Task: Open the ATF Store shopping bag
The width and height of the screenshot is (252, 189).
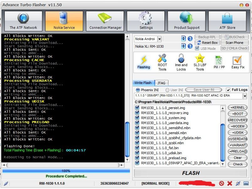Action: (x=228, y=21)
